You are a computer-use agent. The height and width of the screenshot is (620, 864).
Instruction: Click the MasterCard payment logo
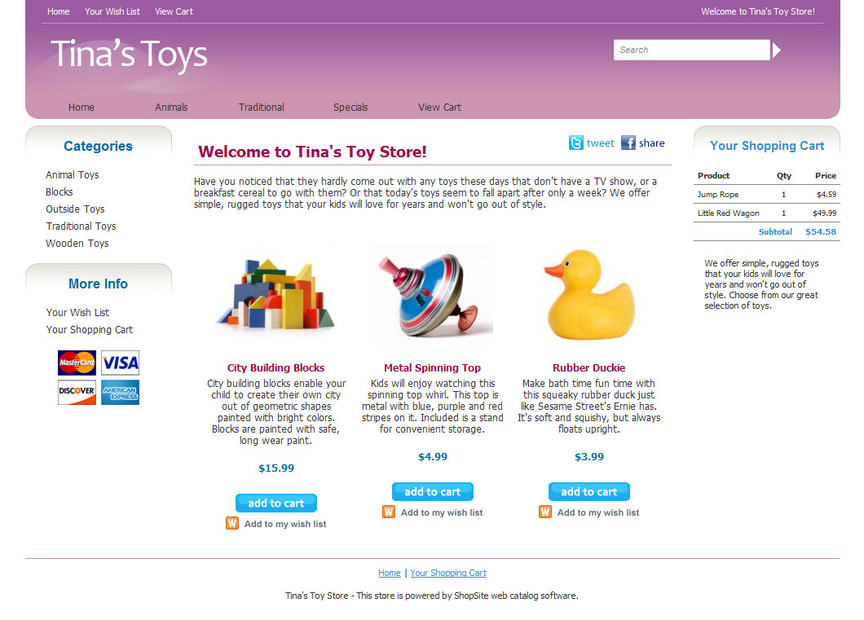click(77, 363)
